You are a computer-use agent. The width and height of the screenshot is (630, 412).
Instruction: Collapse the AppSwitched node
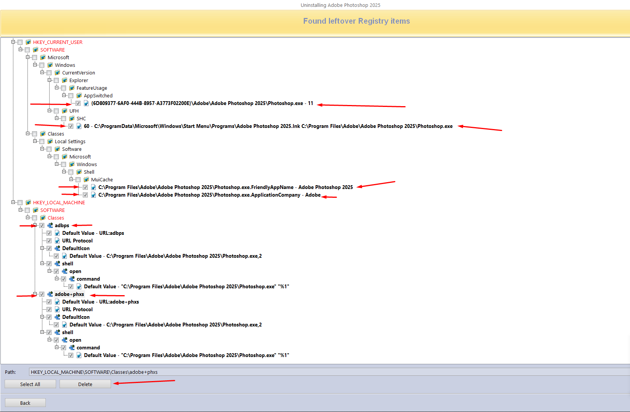tap(64, 95)
